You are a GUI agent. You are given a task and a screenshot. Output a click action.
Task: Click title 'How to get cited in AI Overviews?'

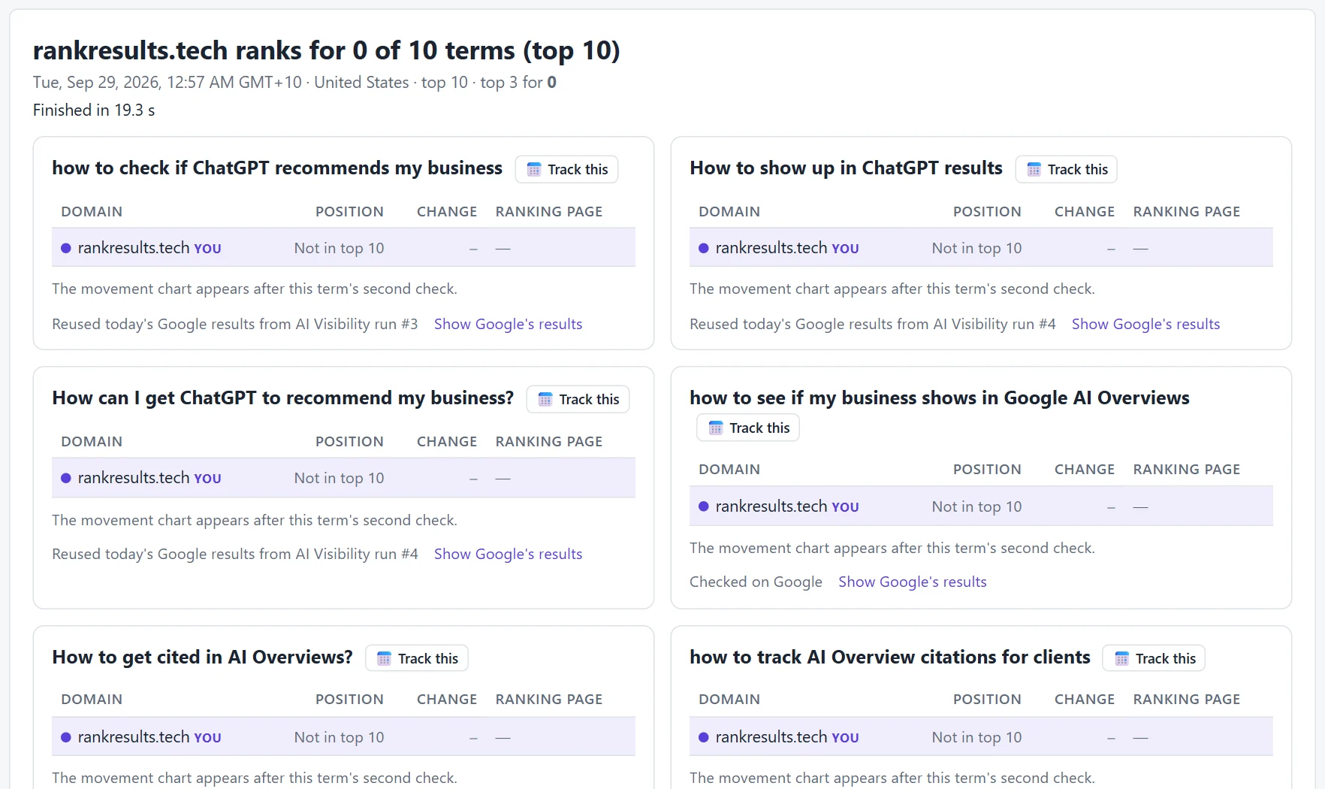[202, 657]
